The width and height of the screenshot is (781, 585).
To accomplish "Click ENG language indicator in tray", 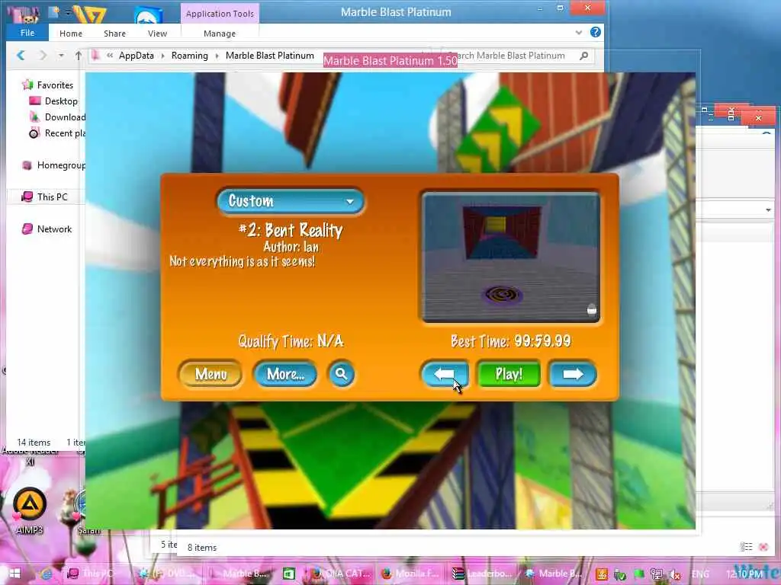I will pyautogui.click(x=700, y=574).
